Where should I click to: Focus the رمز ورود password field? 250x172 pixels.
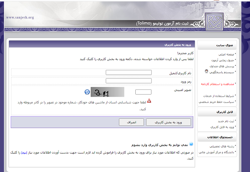(x=129, y=81)
